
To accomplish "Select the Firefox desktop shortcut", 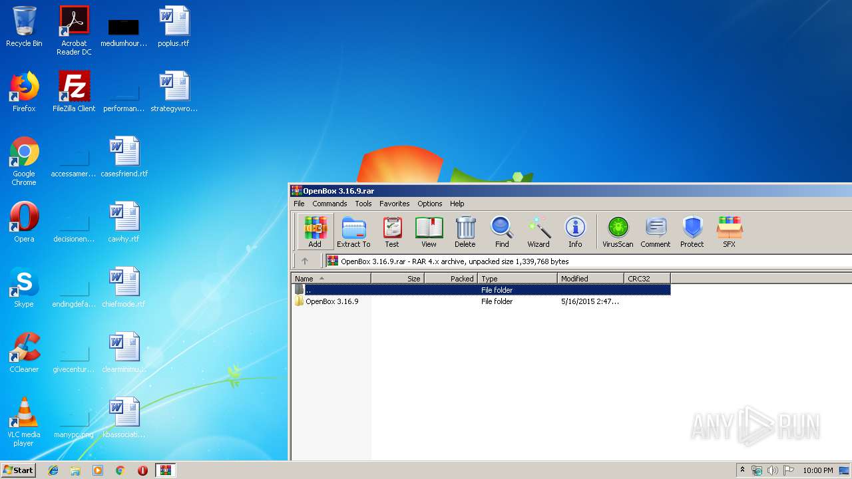I will coord(24,92).
